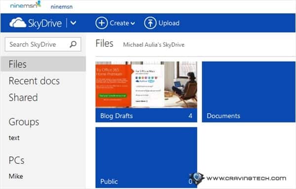Open the Public folder tile
296x189 pixels.
[x=147, y=157]
